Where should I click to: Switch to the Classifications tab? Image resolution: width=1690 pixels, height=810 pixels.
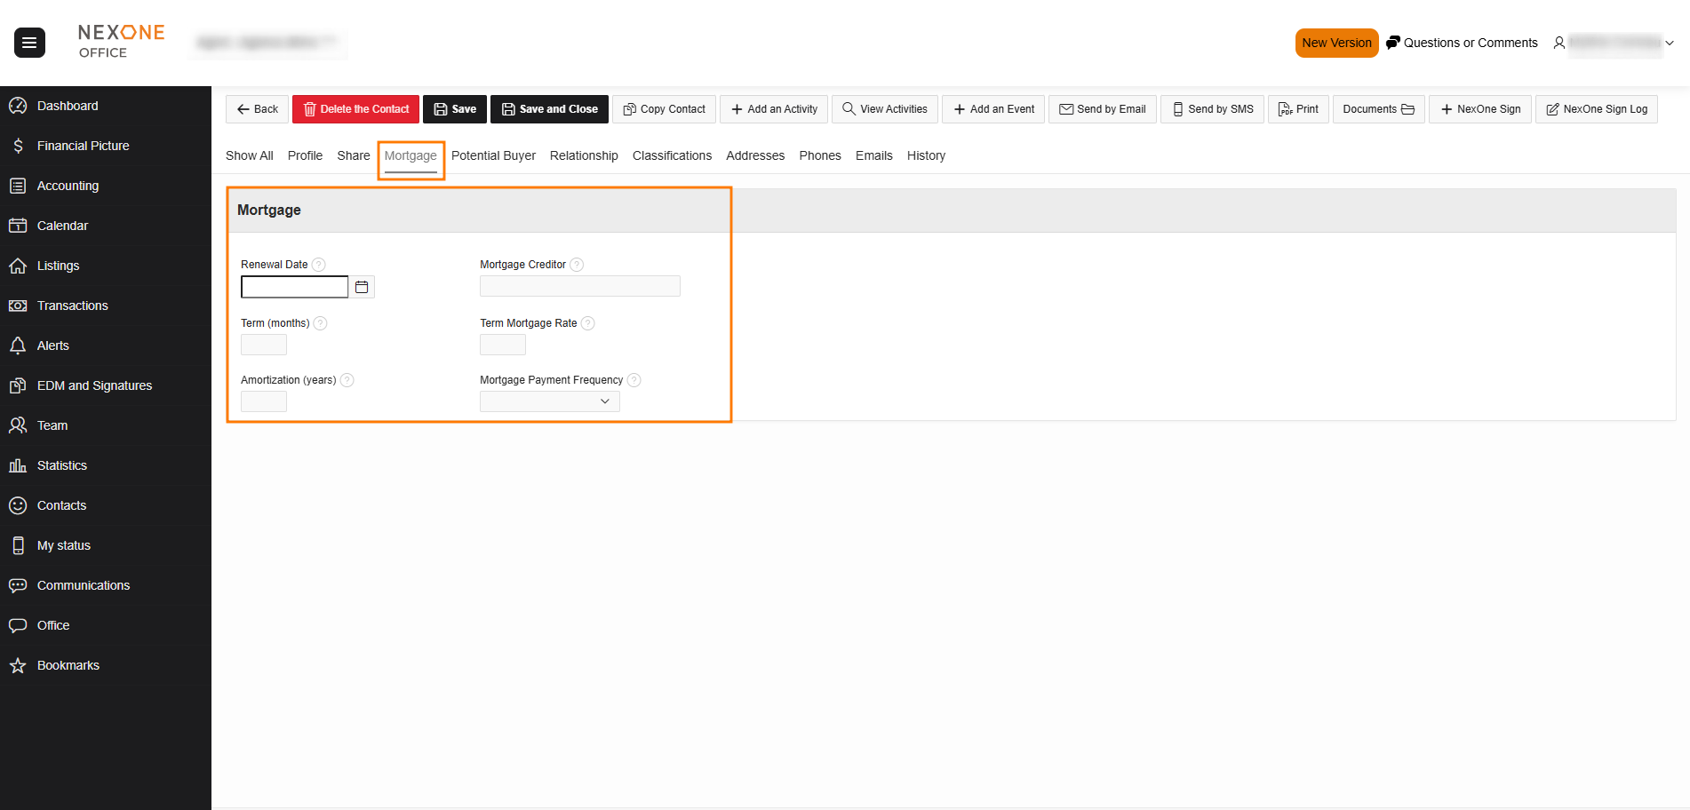(672, 155)
